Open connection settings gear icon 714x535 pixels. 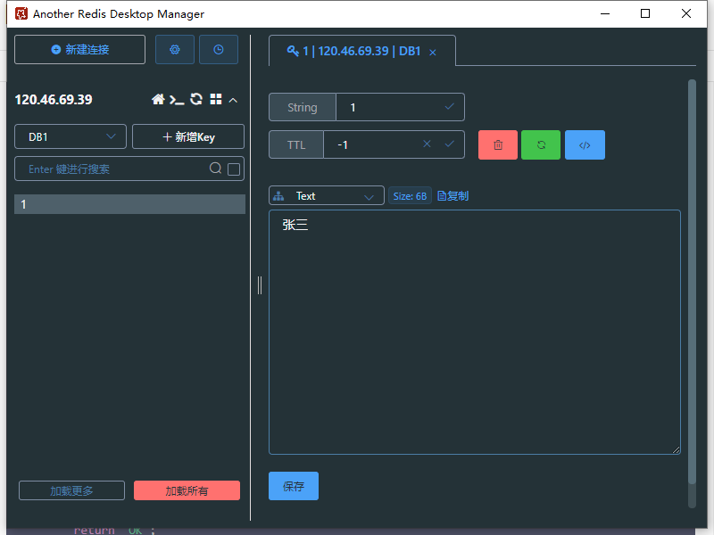pyautogui.click(x=175, y=50)
